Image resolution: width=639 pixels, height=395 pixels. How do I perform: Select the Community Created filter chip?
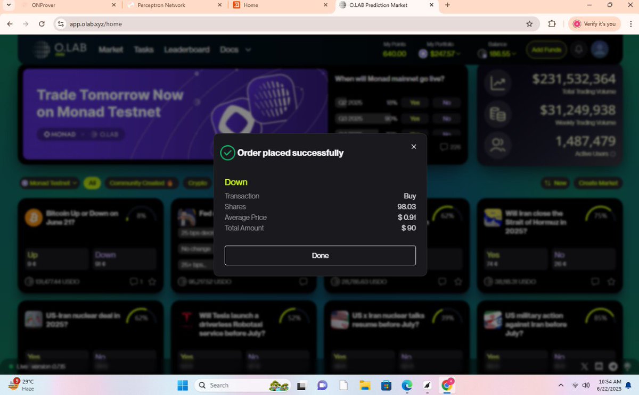point(141,183)
